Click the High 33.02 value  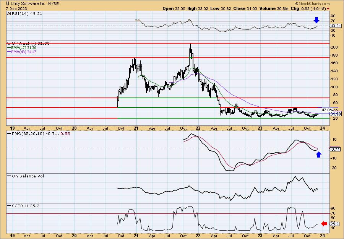coord(198,8)
